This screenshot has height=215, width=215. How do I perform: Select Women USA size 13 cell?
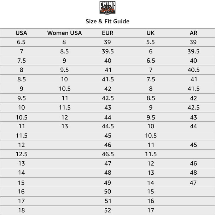[64, 126]
